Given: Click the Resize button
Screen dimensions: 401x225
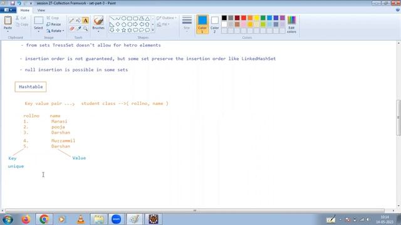Looking at the screenshot, I should coord(54,24).
